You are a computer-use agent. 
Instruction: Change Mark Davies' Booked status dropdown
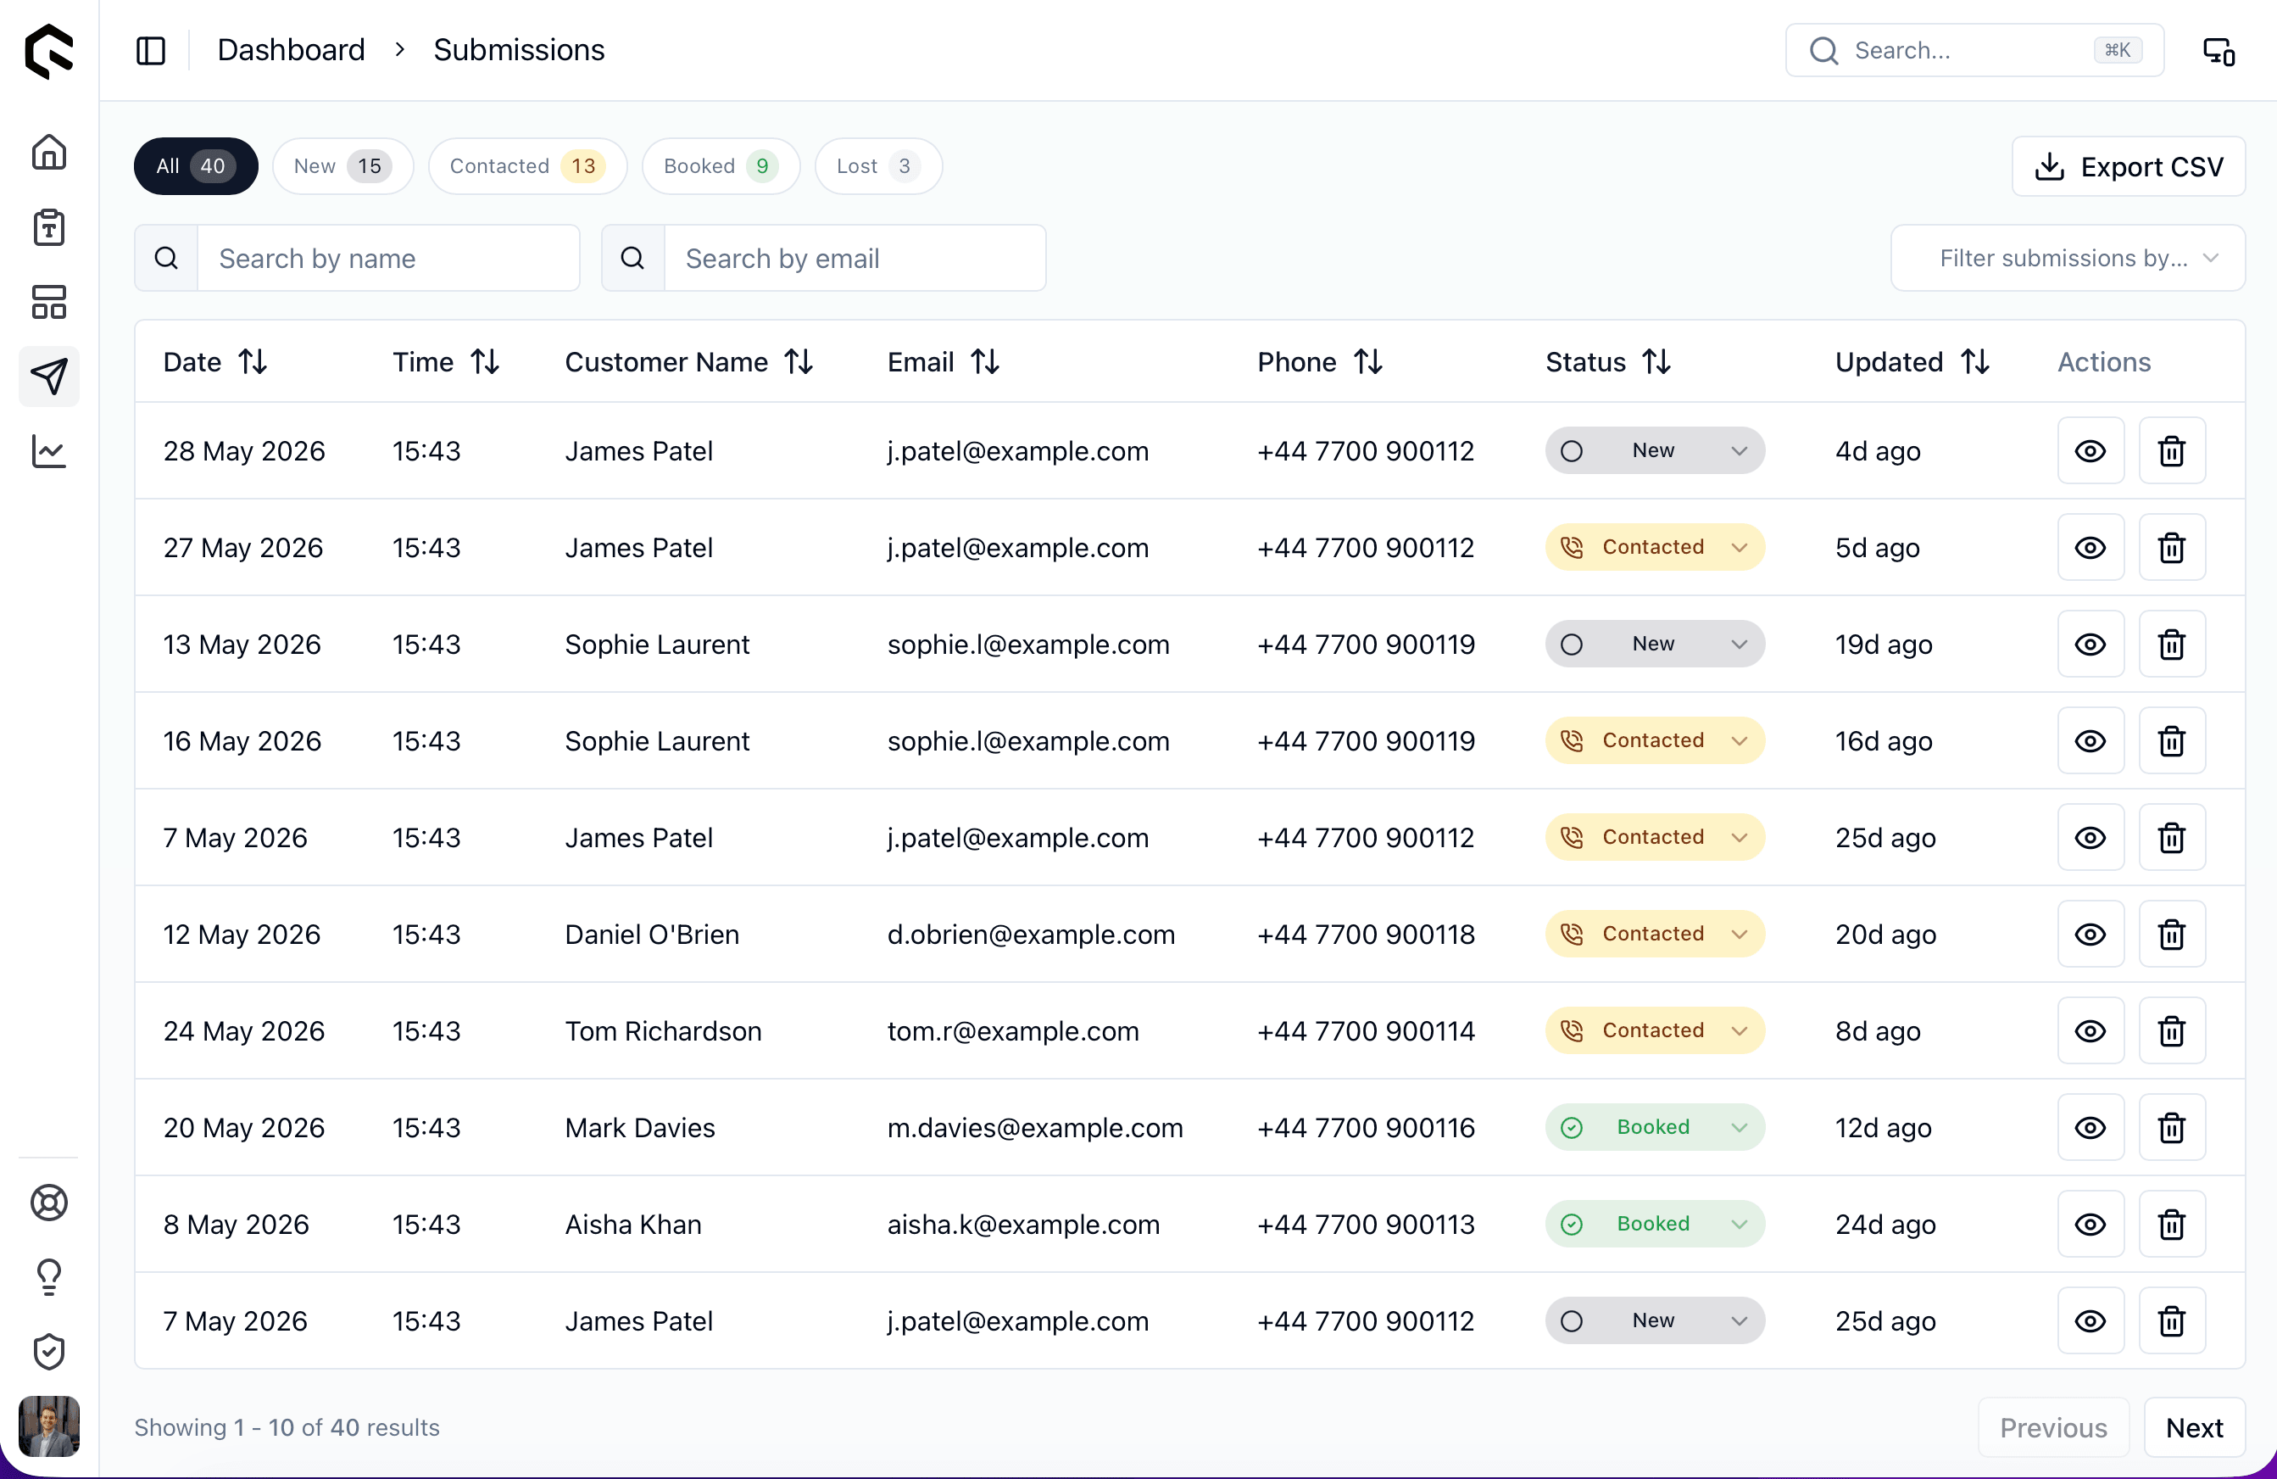point(1655,1128)
